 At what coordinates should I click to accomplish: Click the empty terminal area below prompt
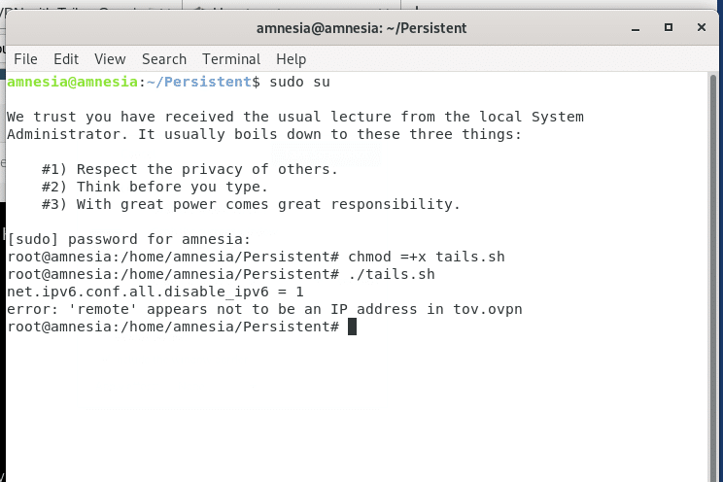click(355, 408)
